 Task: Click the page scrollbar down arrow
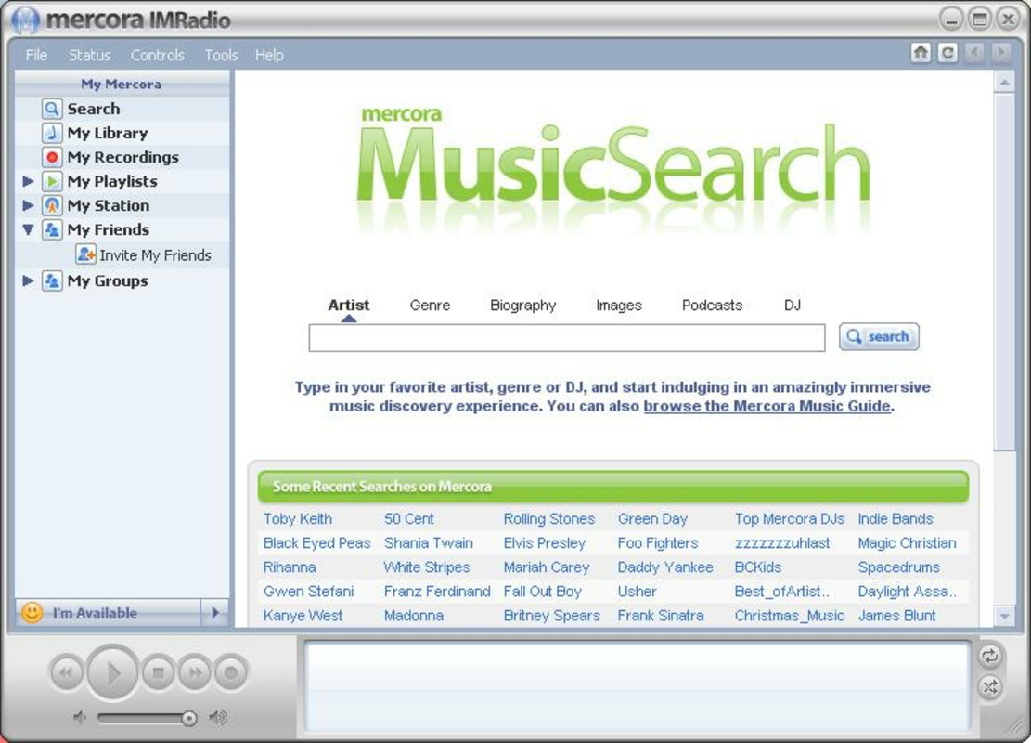tap(1004, 616)
